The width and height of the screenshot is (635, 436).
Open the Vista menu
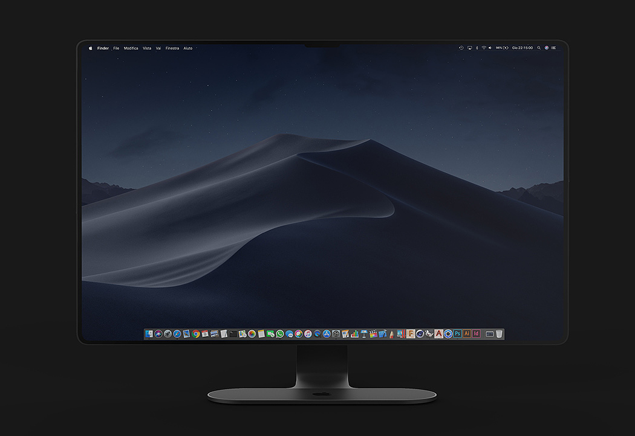(x=147, y=48)
